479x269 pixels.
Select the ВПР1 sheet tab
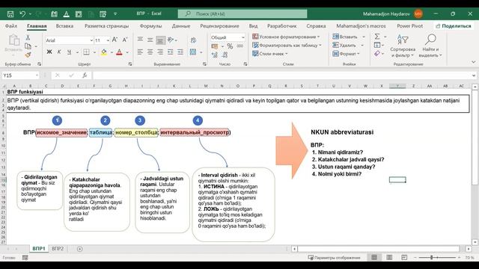(39, 249)
